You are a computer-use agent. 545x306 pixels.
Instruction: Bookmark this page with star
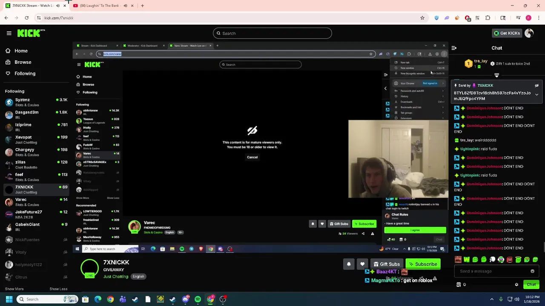click(x=422, y=18)
